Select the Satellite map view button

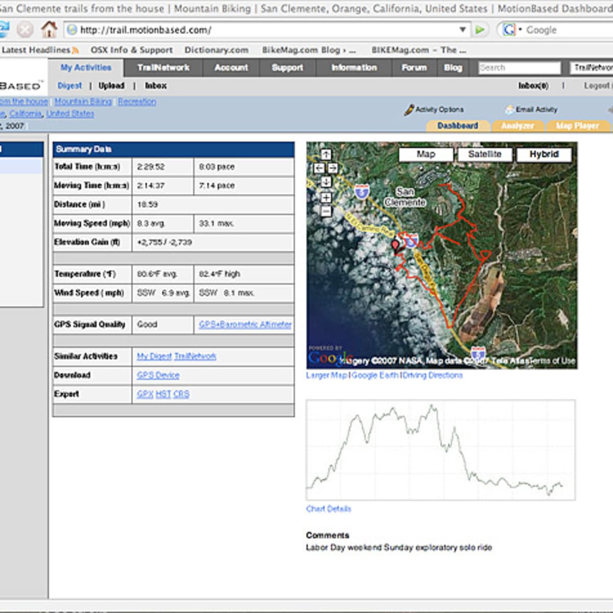tap(485, 154)
